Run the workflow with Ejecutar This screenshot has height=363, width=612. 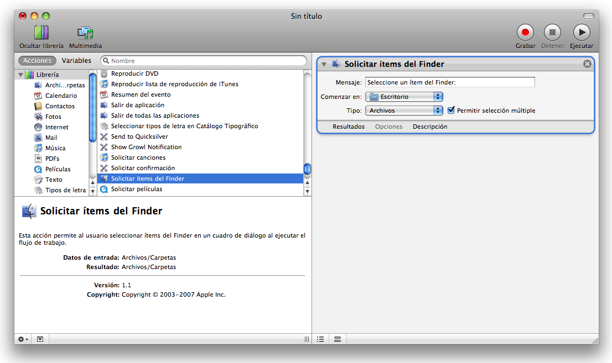coord(582,33)
